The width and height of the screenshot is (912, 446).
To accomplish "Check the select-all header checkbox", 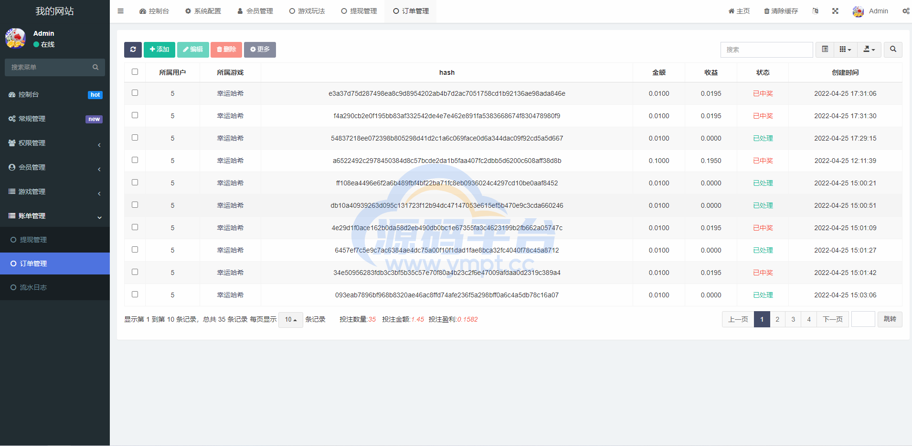I will coord(135,72).
